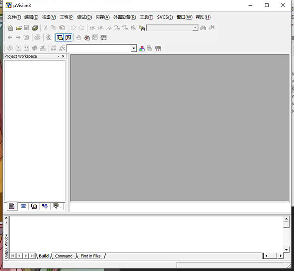This screenshot has width=294, height=271.
Task: Click the last-tab navigation button in output
Action: [x=32, y=256]
